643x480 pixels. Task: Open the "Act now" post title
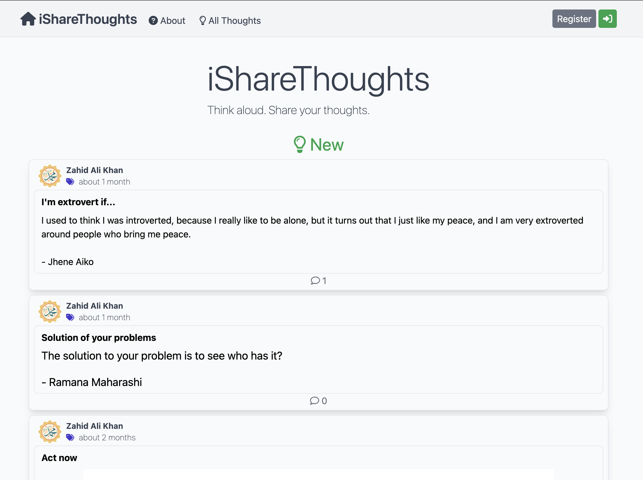(x=59, y=458)
